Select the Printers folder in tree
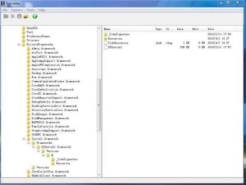 (33, 40)
